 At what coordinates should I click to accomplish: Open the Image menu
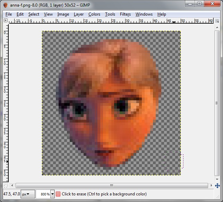(63, 14)
